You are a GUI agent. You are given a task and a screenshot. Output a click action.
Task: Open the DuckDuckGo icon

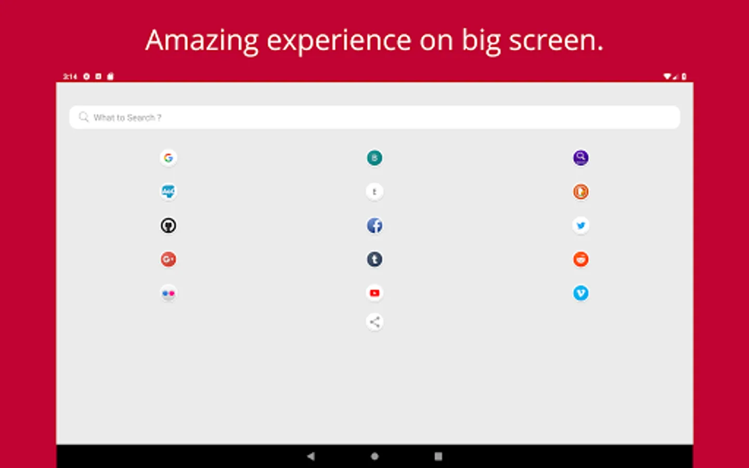point(580,191)
